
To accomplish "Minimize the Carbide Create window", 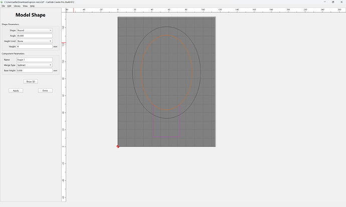I will [324, 2].
